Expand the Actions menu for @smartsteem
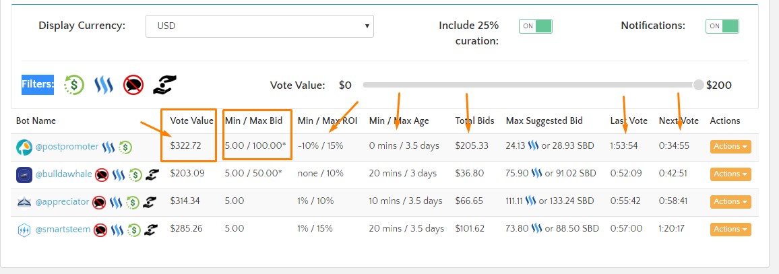The image size is (779, 274). tap(730, 230)
